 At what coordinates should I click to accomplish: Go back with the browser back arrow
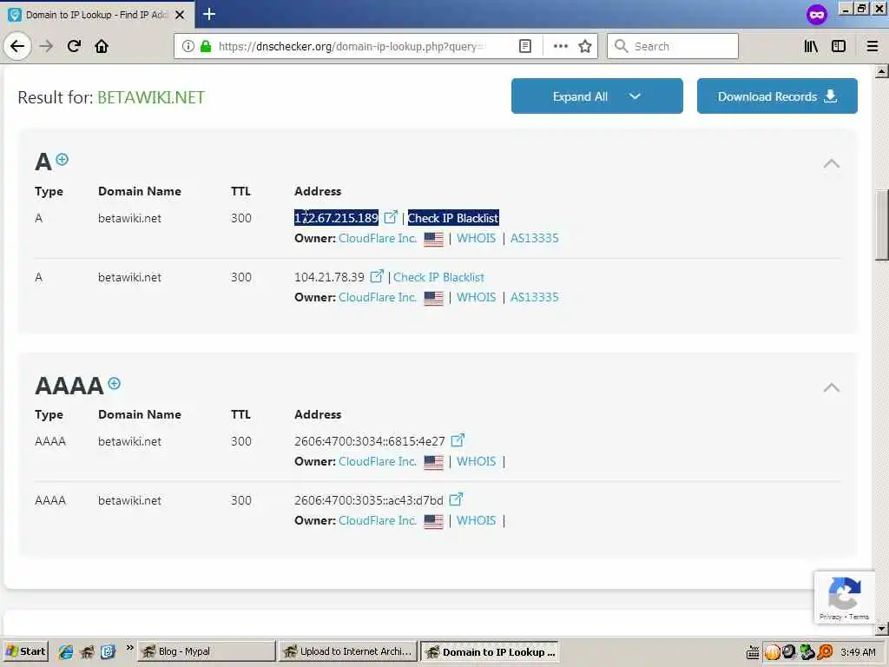17,46
